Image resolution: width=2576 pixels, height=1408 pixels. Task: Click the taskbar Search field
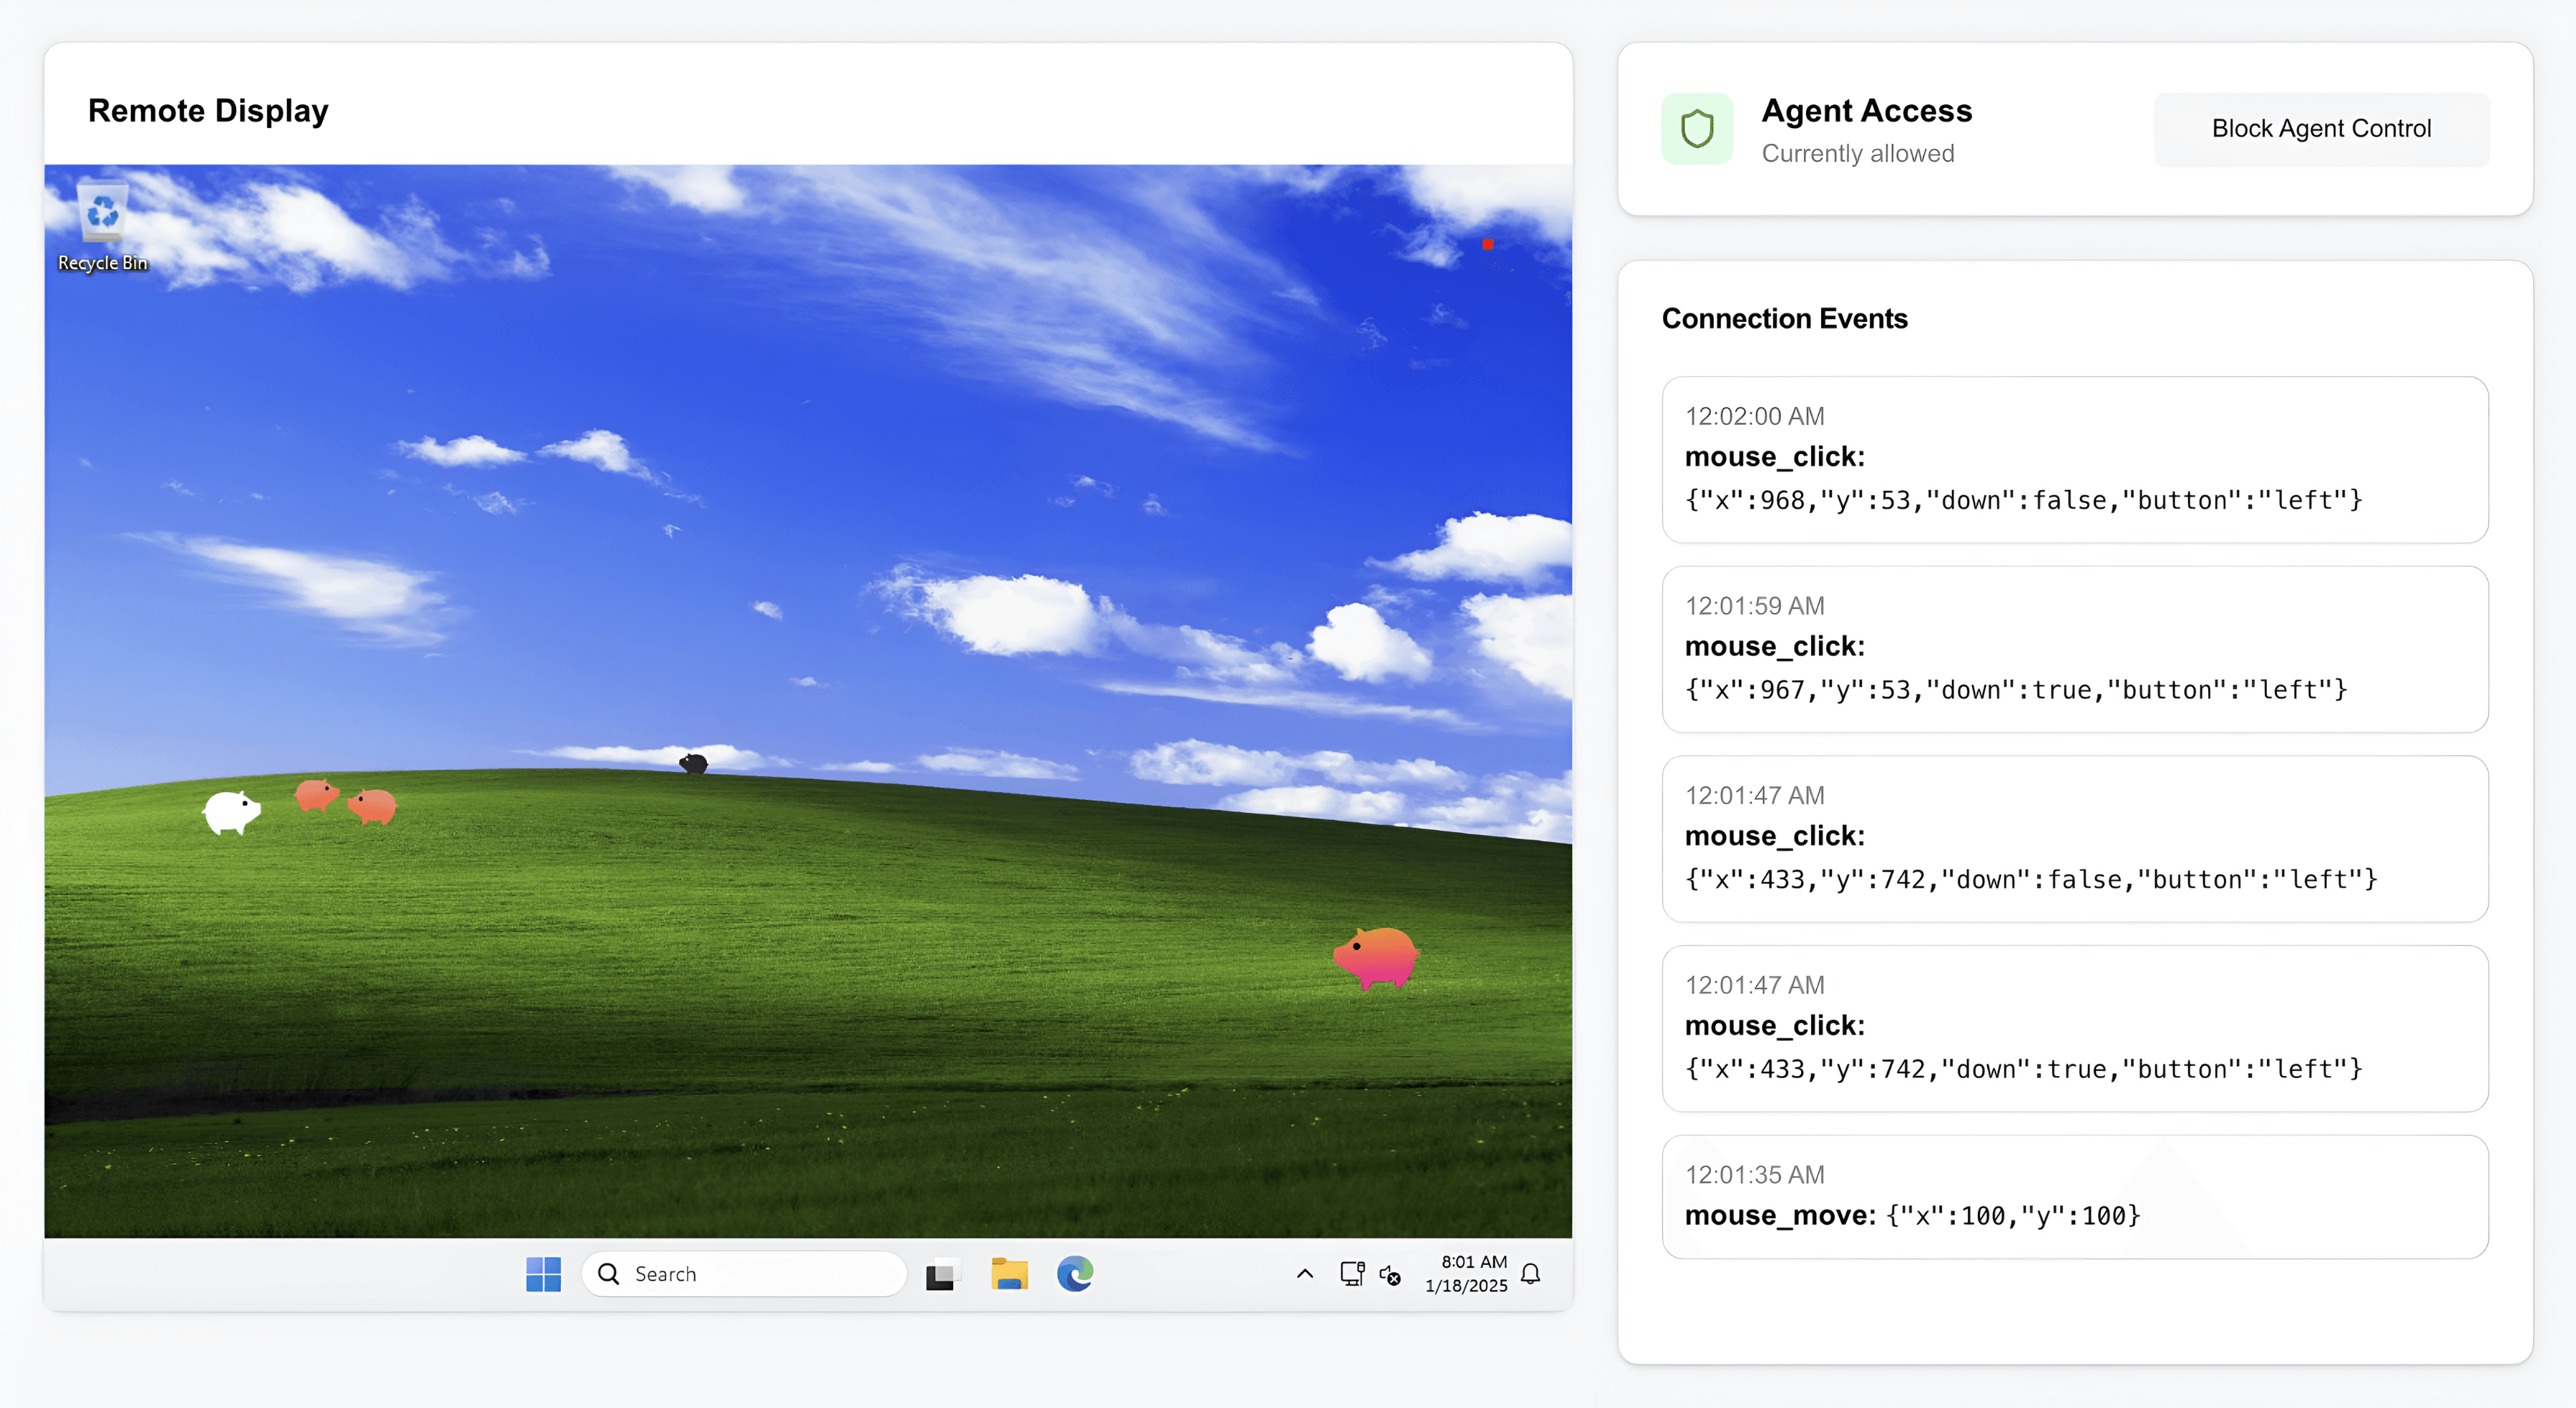click(x=745, y=1274)
